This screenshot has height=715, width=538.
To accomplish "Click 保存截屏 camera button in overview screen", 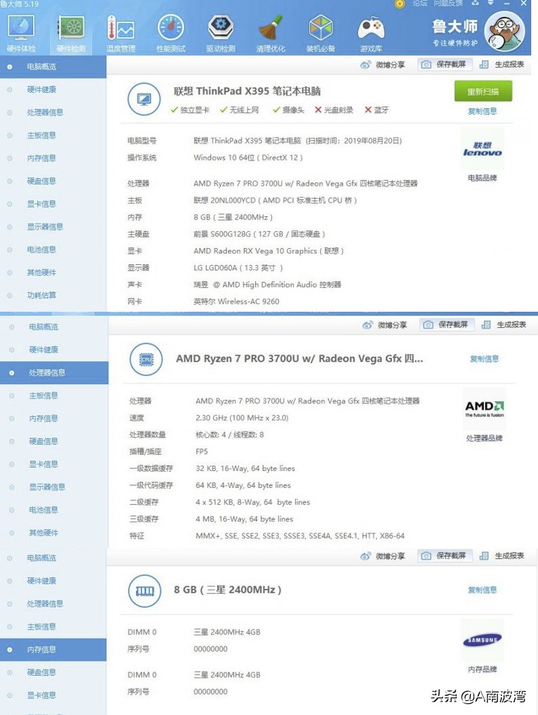I will coord(445,64).
